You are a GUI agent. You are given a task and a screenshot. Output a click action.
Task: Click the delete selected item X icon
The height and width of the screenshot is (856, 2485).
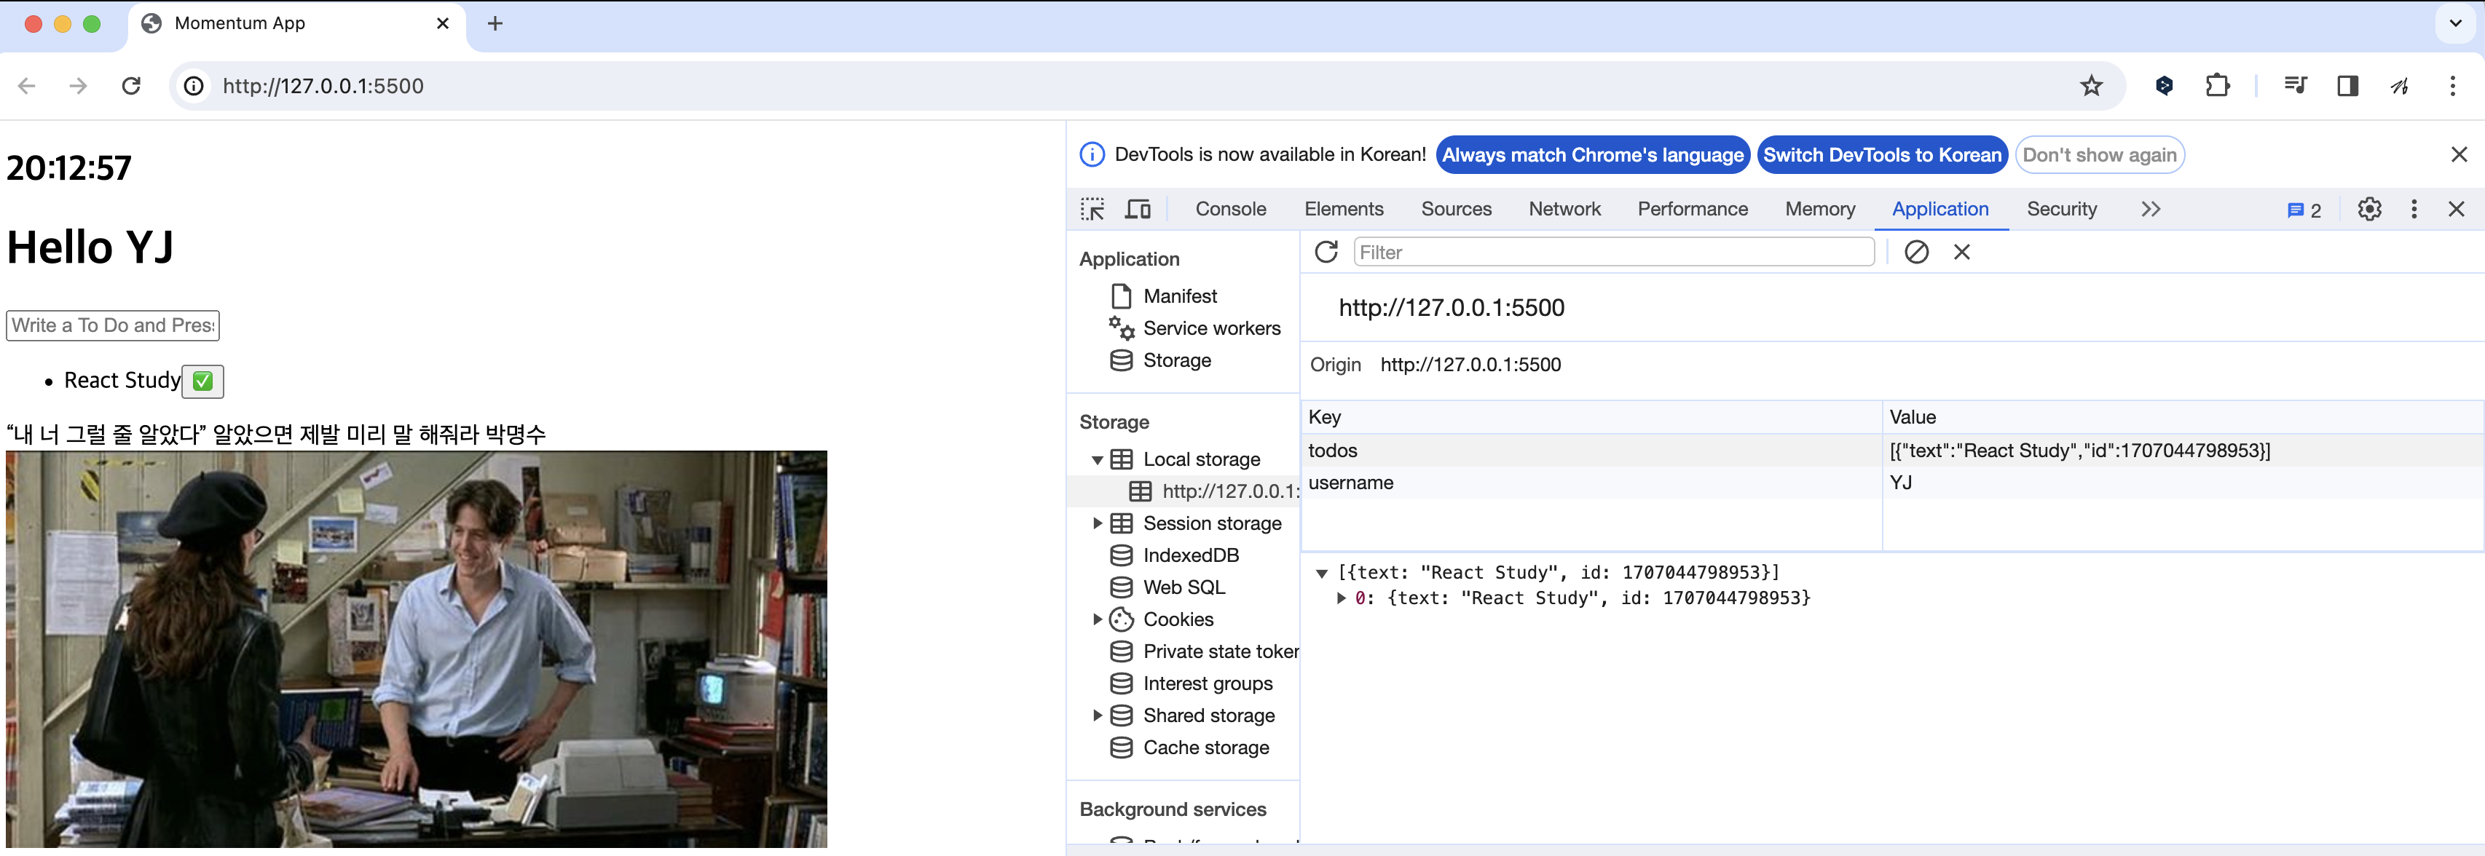tap(1961, 252)
